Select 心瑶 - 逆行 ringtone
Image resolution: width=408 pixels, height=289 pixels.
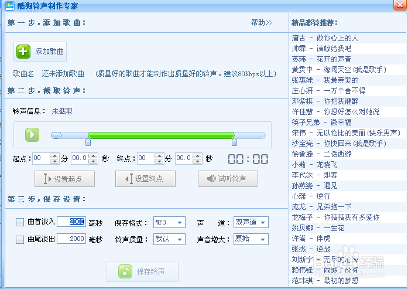(x=348, y=196)
